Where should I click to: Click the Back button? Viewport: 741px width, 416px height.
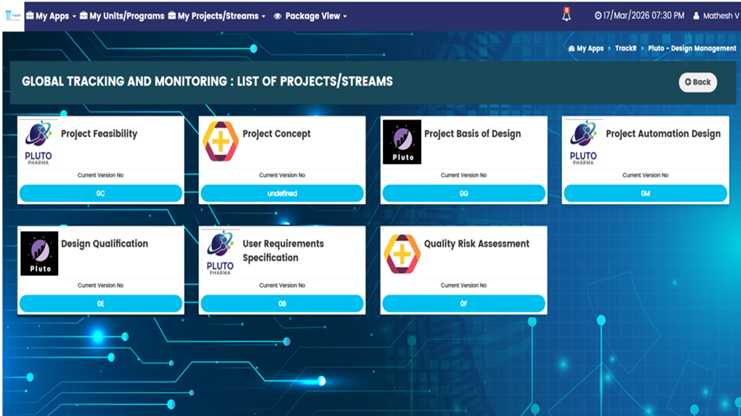(697, 82)
